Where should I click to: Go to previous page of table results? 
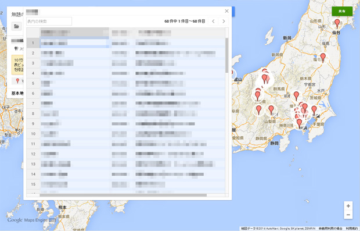(x=213, y=22)
